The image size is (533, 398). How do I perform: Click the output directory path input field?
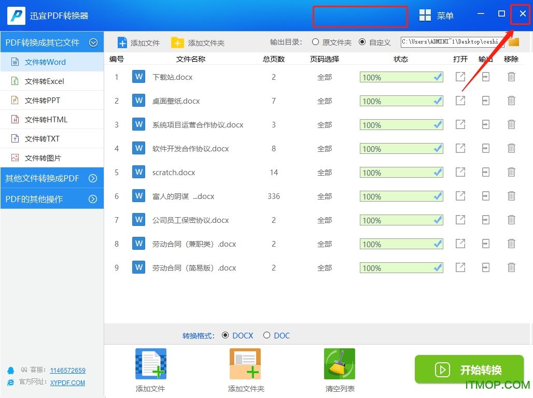pyautogui.click(x=451, y=42)
